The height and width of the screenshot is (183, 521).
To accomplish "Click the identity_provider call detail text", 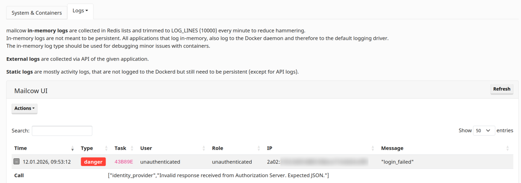I will pyautogui.click(x=218, y=175).
